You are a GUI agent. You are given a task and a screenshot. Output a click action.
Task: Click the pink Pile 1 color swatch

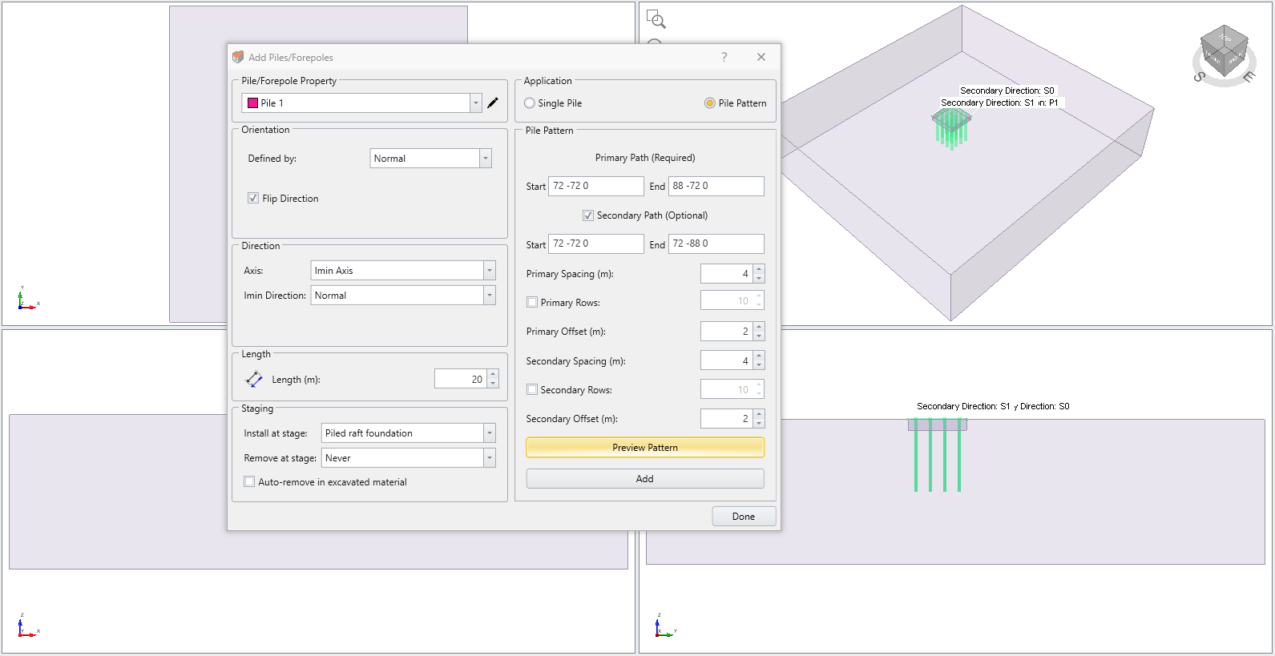click(252, 103)
